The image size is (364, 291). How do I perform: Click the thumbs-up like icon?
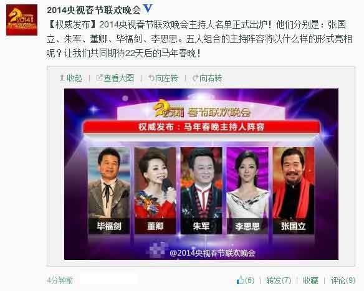[x=240, y=280]
